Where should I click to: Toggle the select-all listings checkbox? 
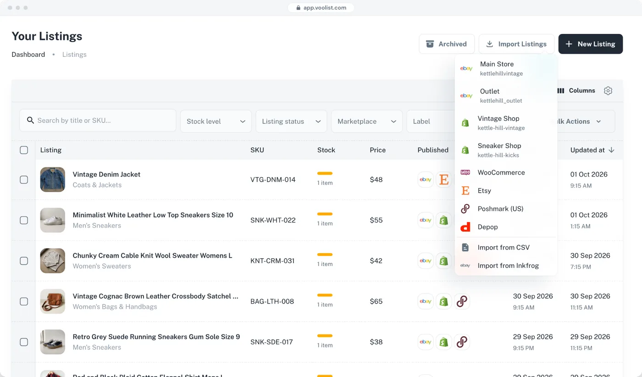click(24, 150)
